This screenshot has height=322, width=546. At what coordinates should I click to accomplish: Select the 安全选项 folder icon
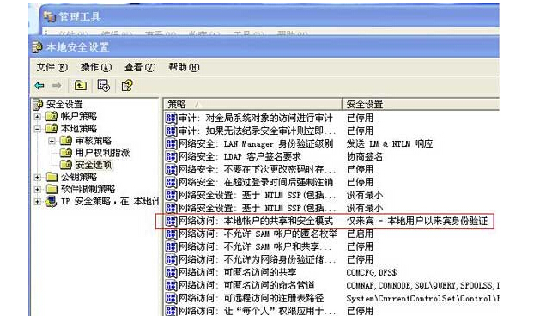click(66, 164)
